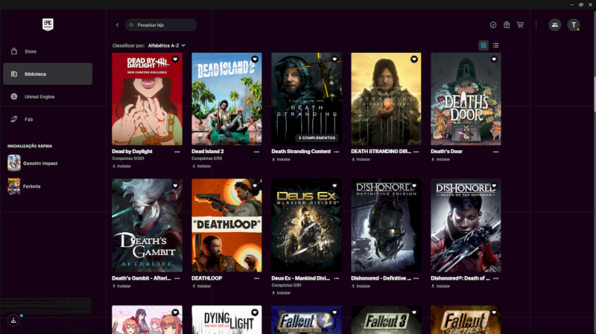Image resolution: width=596 pixels, height=334 pixels.
Task: Open Dead Island 2 cover art
Action: point(226,99)
